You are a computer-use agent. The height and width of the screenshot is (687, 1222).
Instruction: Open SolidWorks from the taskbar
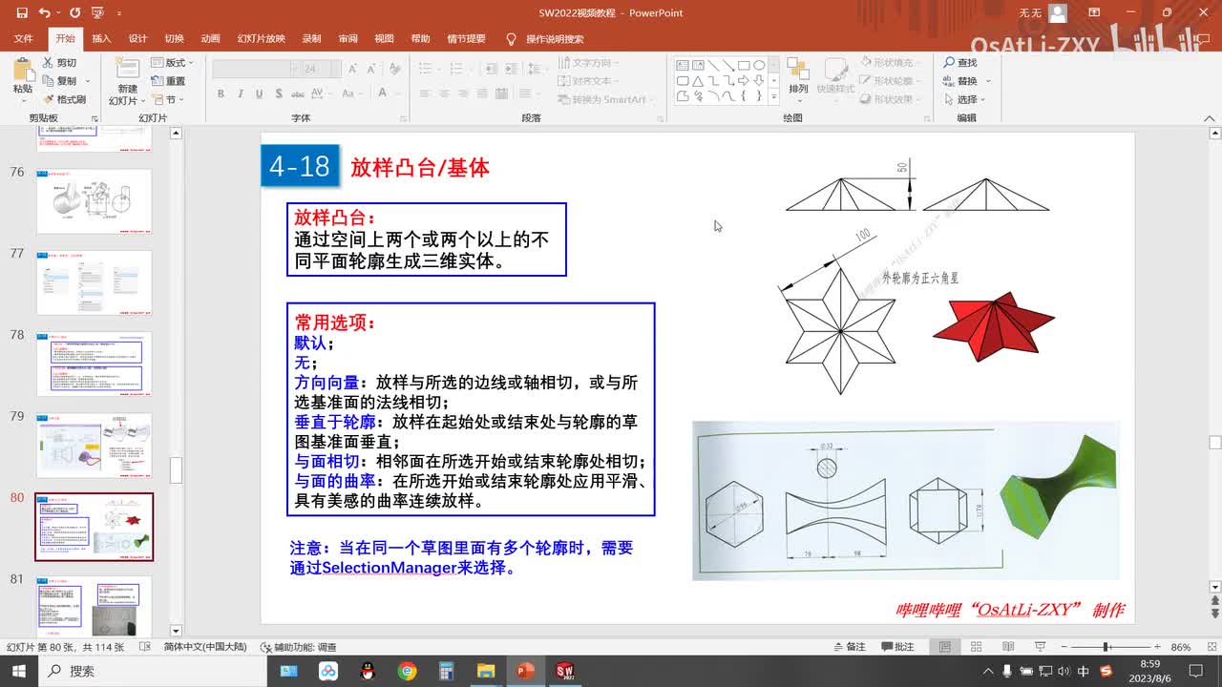click(563, 671)
